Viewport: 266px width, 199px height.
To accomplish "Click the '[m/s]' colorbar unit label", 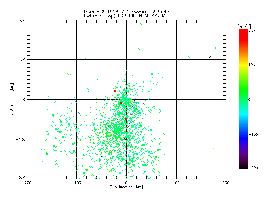I will point(244,27).
